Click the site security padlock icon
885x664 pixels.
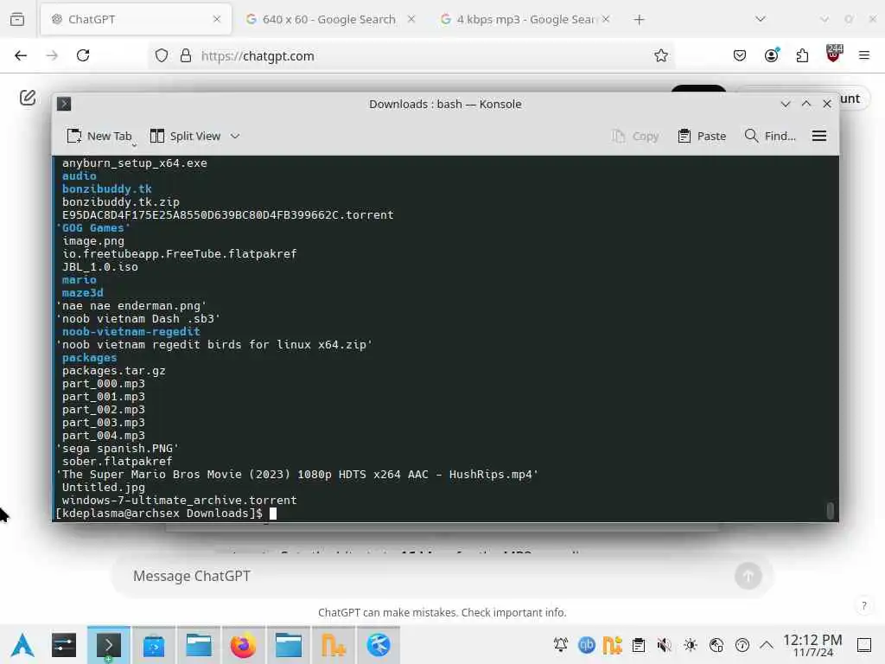coord(186,55)
